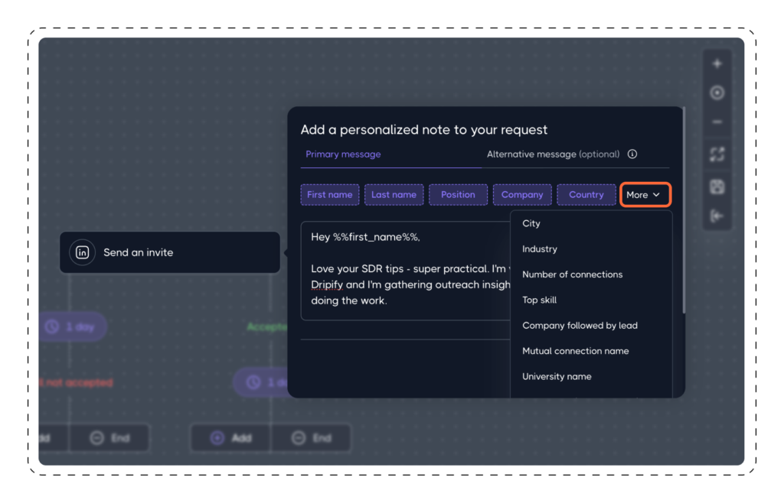Screen dimensions: 784x503
Task: Select the Position variable chip
Action: click(458, 194)
